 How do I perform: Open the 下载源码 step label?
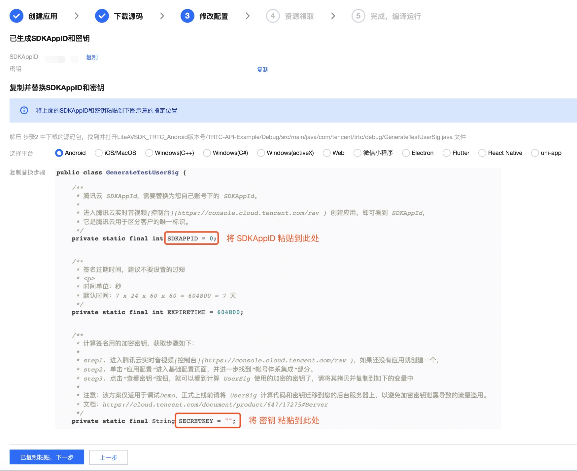click(128, 16)
